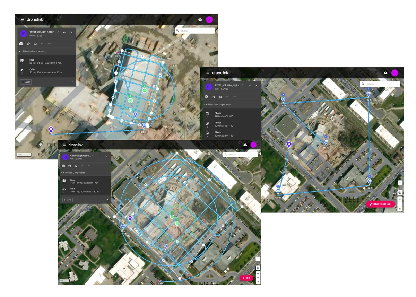Click redo arrow in Nov 8, 2022 panel

pyautogui.click(x=49, y=44)
